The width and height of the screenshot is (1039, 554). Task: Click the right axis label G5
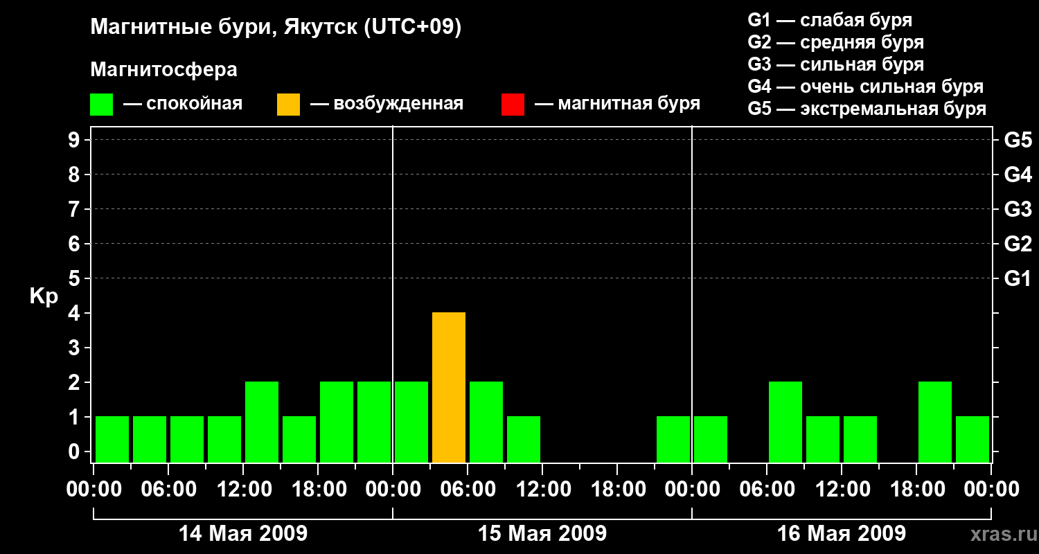(1018, 141)
